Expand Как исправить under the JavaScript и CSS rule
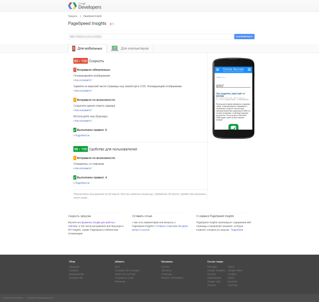Image resolution: width=319 pixels, height=302 pixels. [83, 91]
